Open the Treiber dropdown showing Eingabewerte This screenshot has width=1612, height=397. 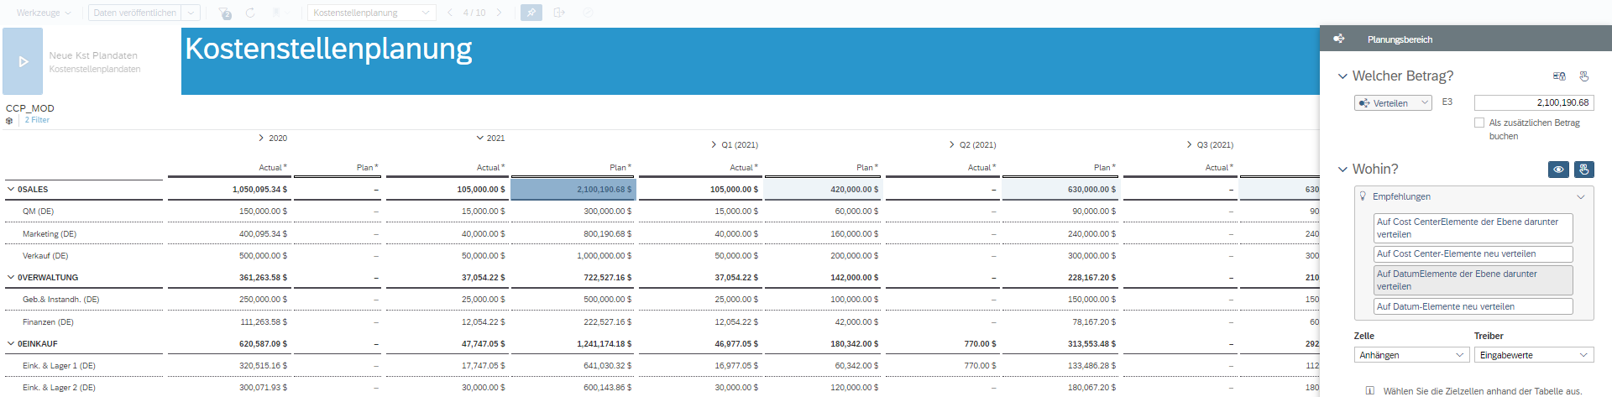tap(1534, 355)
